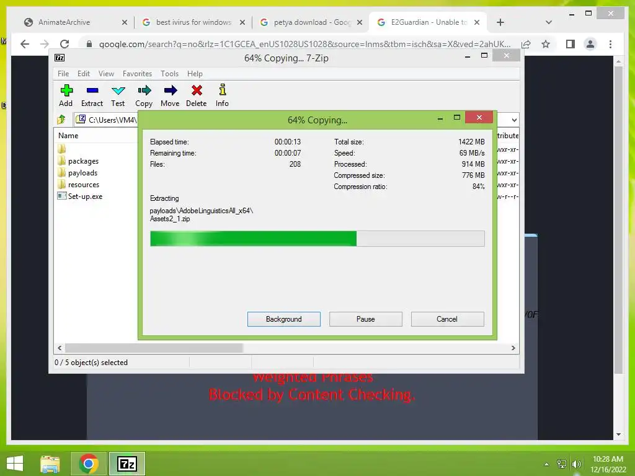The image size is (635, 476).
Task: Show hidden tray icons arrow
Action: click(x=546, y=464)
